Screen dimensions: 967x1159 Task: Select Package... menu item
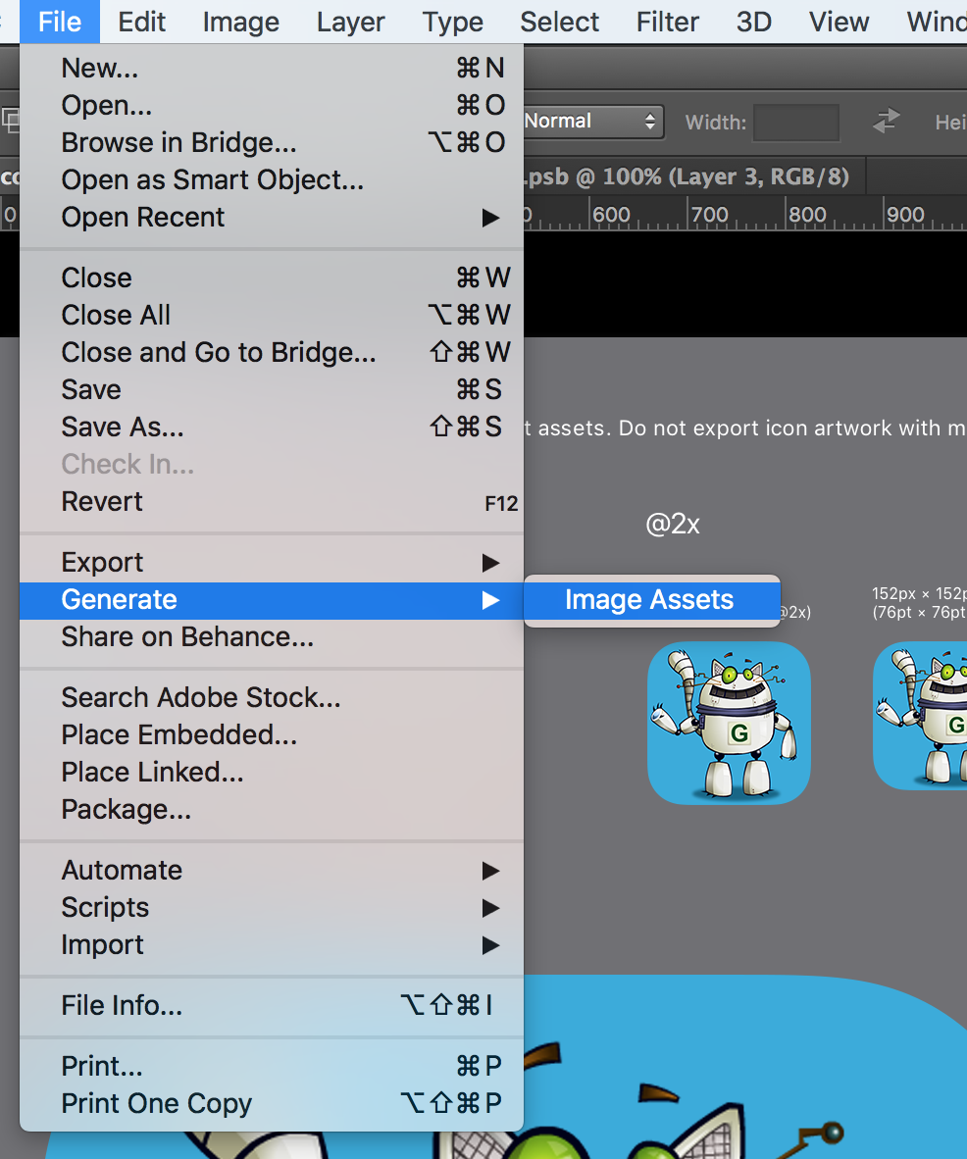coord(272,809)
